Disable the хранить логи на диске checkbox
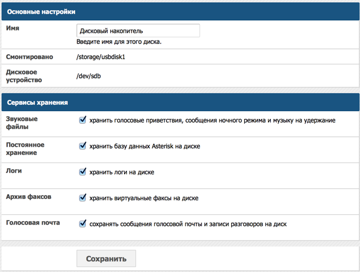The height and width of the screenshot is (272, 360). click(82, 172)
